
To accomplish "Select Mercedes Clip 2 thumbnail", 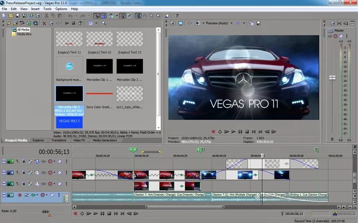I will pos(130,66).
